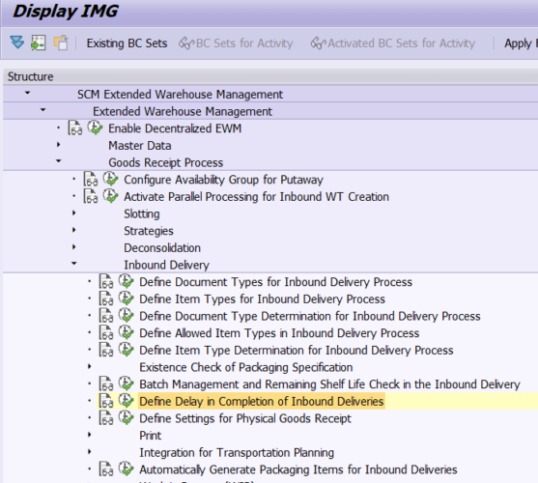The image size is (538, 483).
Task: Open documentation for Define Item Types for Inbound Delivery
Action: click(106, 298)
